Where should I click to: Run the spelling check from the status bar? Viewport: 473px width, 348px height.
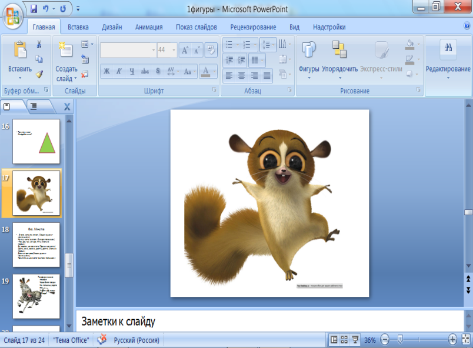coord(102,340)
